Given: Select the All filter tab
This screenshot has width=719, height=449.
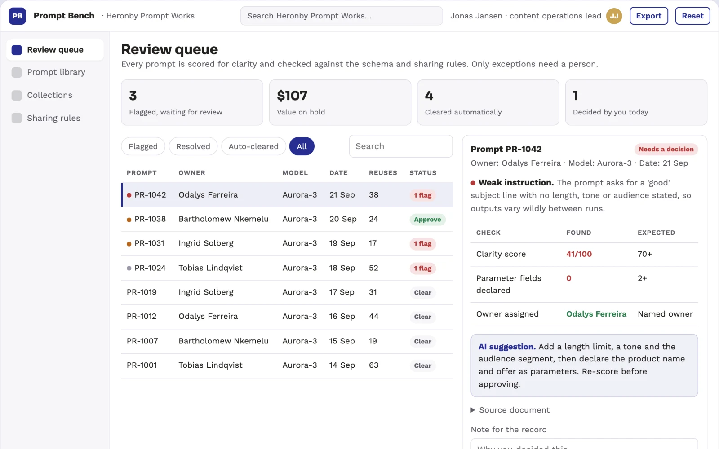Looking at the screenshot, I should [302, 146].
